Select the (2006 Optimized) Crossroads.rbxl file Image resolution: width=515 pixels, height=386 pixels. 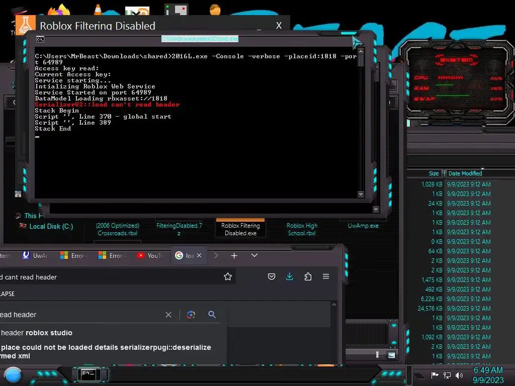(x=118, y=229)
